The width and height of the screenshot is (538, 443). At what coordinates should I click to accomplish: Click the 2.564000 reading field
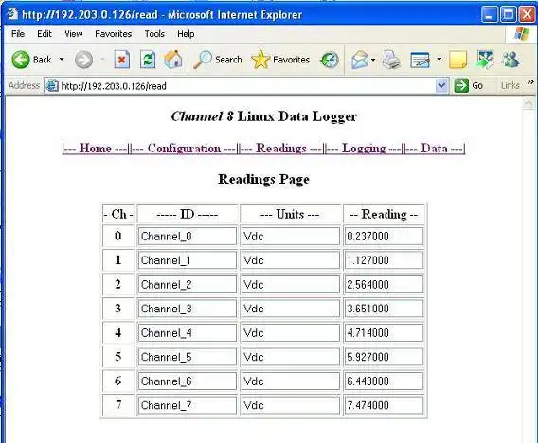[x=384, y=284]
